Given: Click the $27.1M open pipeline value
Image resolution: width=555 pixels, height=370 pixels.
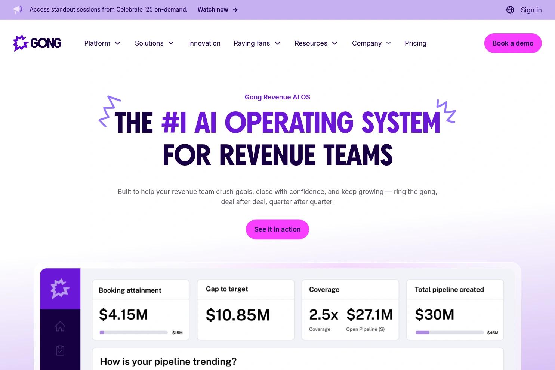Looking at the screenshot, I should [369, 315].
